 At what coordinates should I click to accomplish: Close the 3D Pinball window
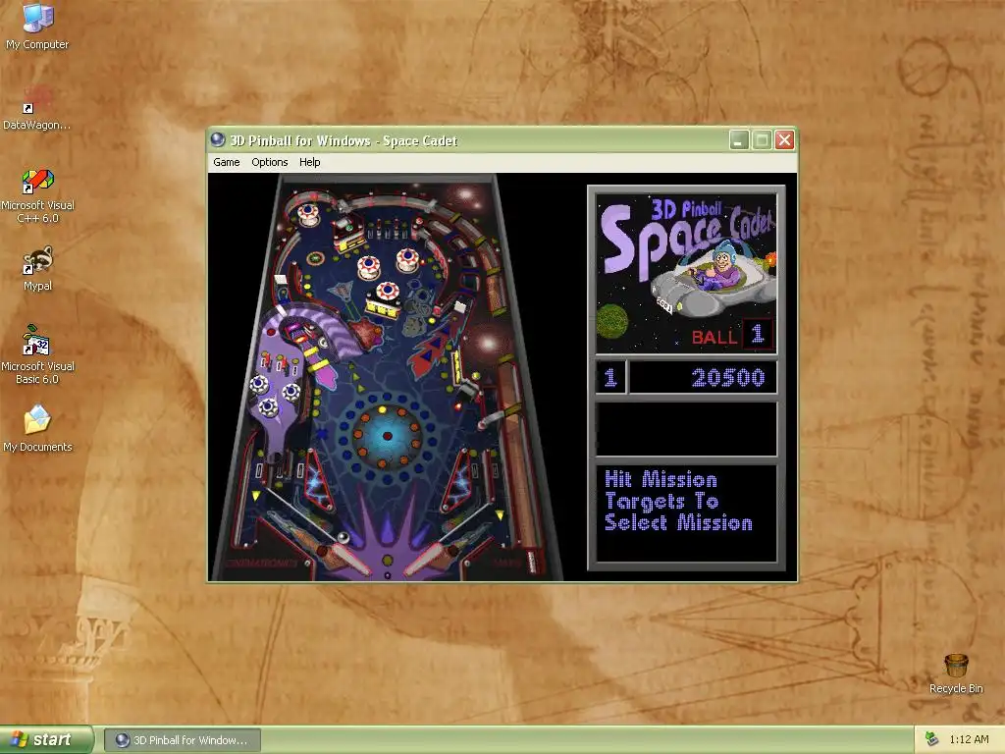click(x=785, y=139)
